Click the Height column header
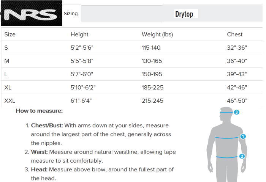 pyautogui.click(x=79, y=35)
